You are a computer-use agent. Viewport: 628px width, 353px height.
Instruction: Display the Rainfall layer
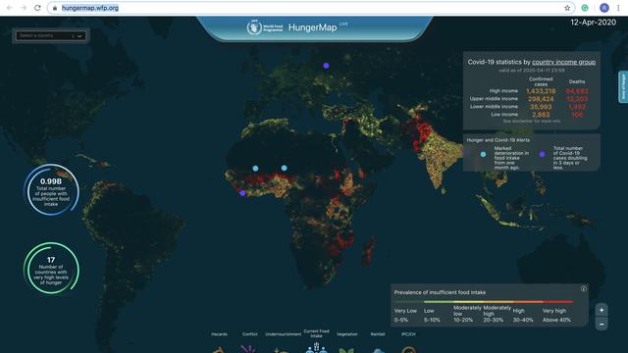[378, 351]
